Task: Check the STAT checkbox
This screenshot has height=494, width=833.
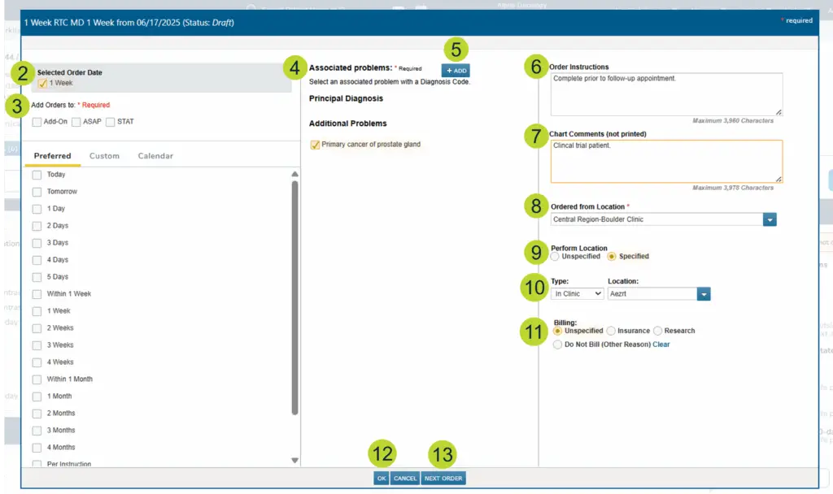Action: (110, 122)
